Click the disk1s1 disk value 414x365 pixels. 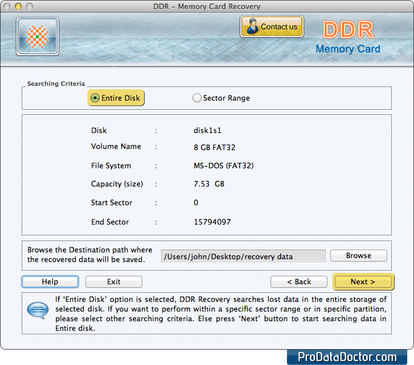click(x=207, y=130)
